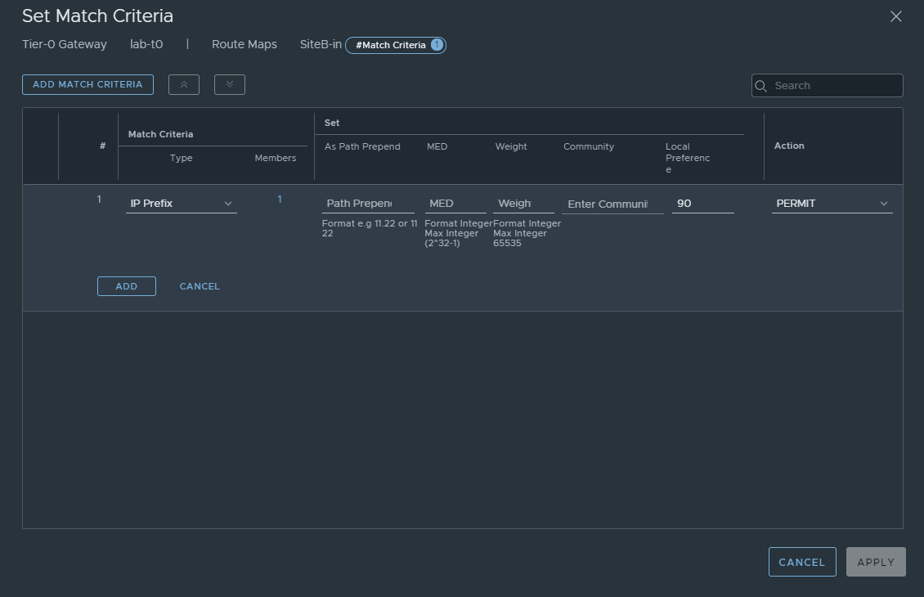Click the Members column header

276,158
